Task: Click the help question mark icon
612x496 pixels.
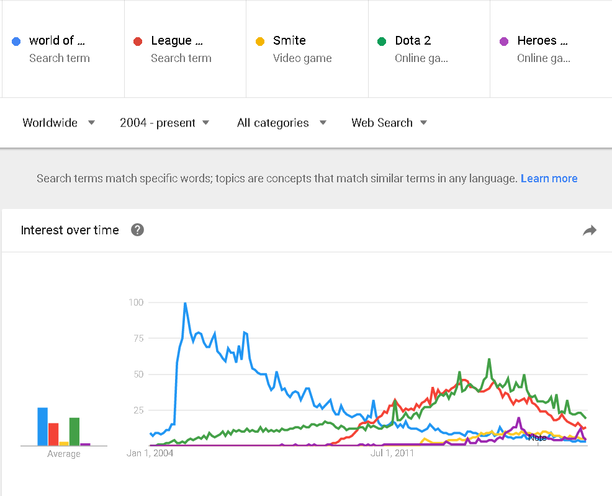Action: [x=138, y=230]
